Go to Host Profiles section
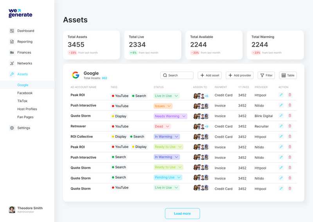The width and height of the screenshot is (313, 222). 27,109
